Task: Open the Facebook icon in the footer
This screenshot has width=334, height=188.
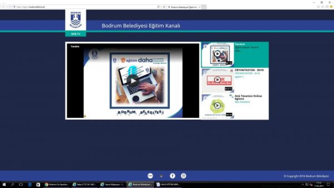Action: (x=173, y=176)
